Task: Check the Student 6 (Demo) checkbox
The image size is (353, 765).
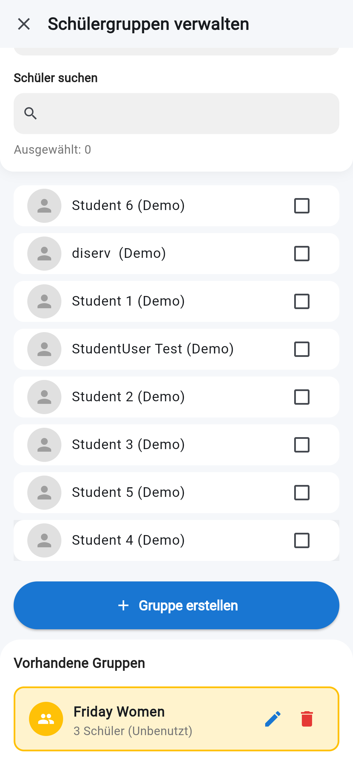Action: (x=301, y=206)
